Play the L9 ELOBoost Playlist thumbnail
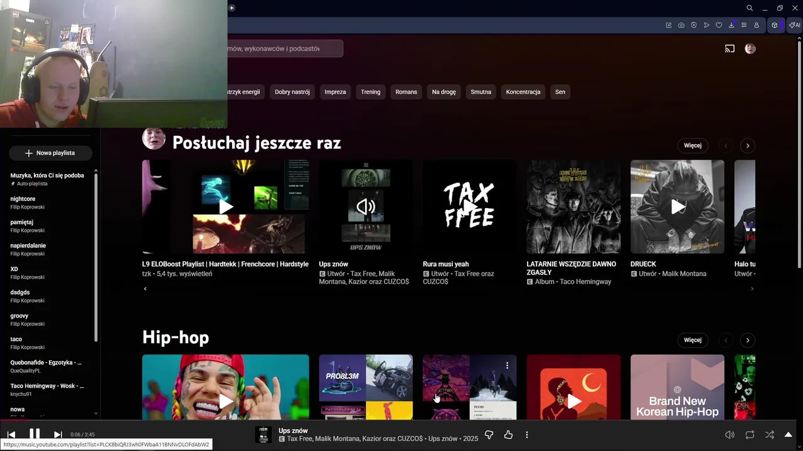This screenshot has width=803, height=451. [226, 207]
